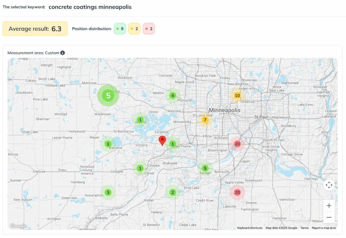Viewport: 346px width, 238px height.
Task: Select yellow rank 10 marker near Roseville
Action: click(x=237, y=95)
